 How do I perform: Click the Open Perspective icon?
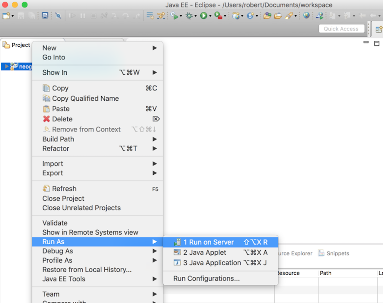coord(379,30)
